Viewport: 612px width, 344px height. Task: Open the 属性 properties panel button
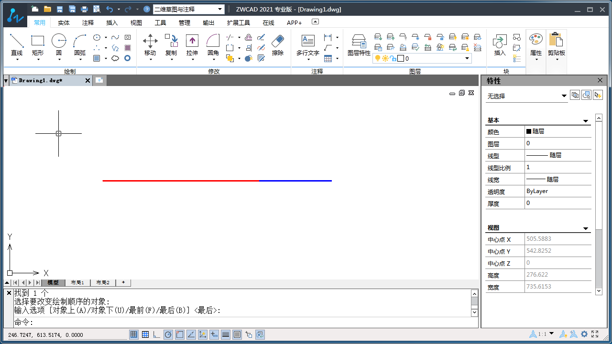[x=536, y=44]
